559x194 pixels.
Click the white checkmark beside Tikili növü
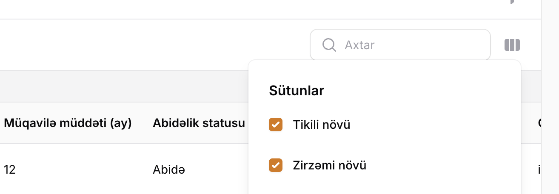point(276,125)
